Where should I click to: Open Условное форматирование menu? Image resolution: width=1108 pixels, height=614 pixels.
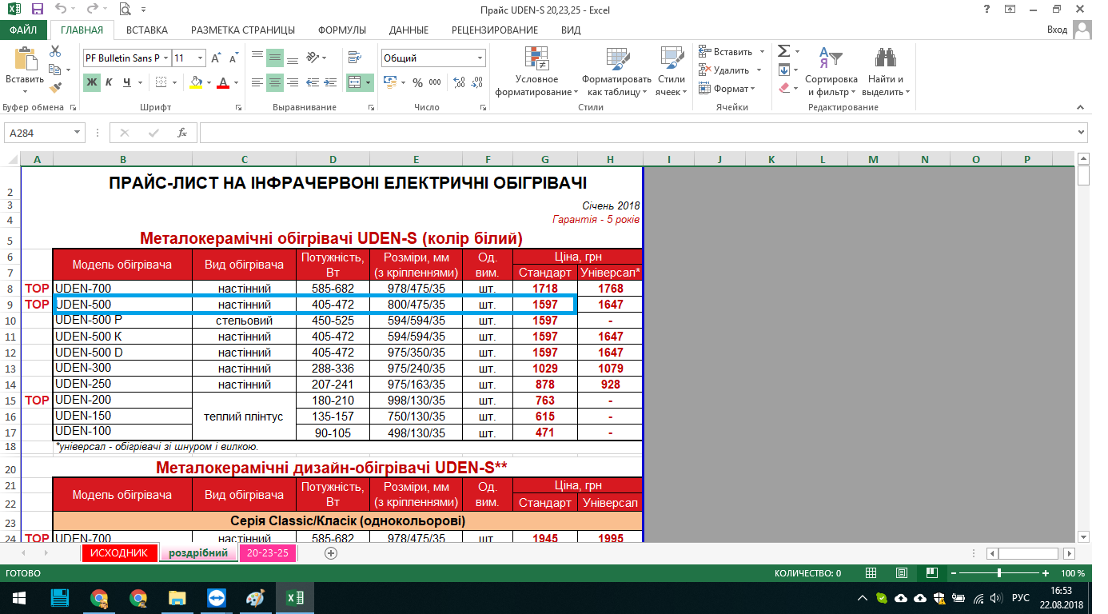click(x=536, y=71)
